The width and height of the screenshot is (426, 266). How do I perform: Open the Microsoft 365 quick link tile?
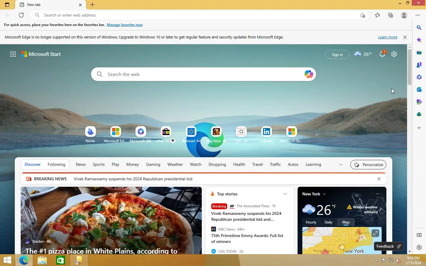(141, 134)
